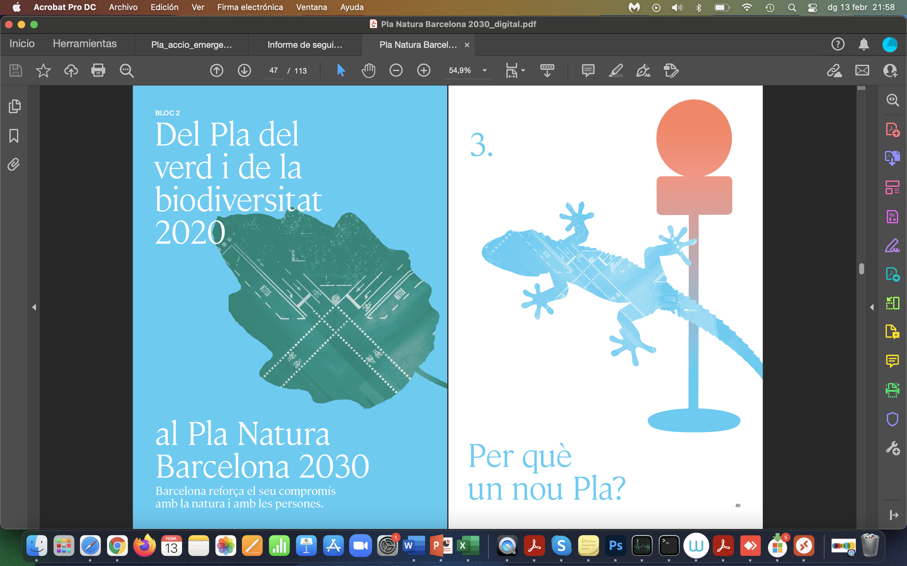Expand the fit page options dropdown
Viewport: 907px width, 566px height.
pyautogui.click(x=523, y=70)
